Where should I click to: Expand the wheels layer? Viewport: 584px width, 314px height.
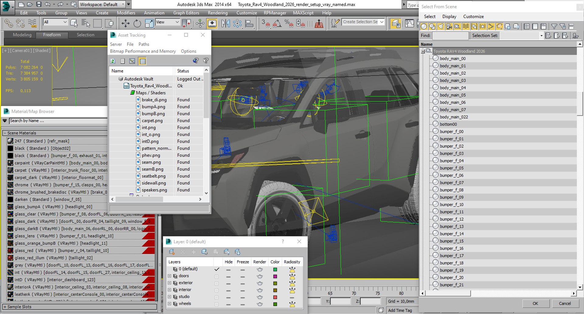pyautogui.click(x=169, y=304)
